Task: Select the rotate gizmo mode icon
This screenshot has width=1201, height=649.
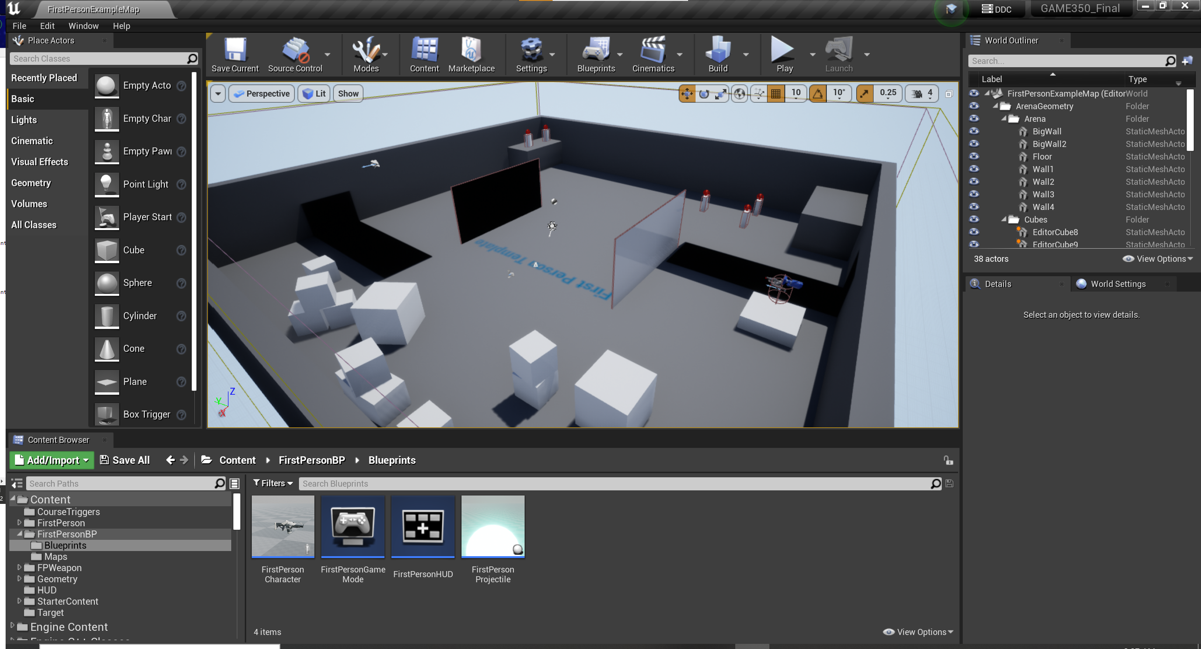Action: coord(704,94)
